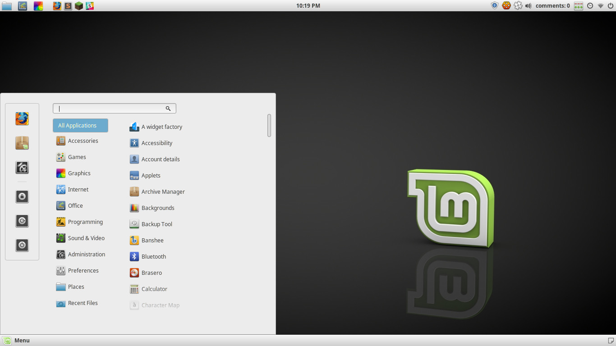This screenshot has height=346, width=616.
Task: Shut down using the sidebar power icon
Action: click(x=22, y=245)
